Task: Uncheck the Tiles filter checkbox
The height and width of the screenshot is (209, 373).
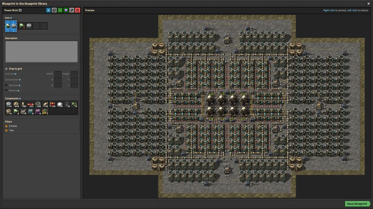Action: (6, 130)
